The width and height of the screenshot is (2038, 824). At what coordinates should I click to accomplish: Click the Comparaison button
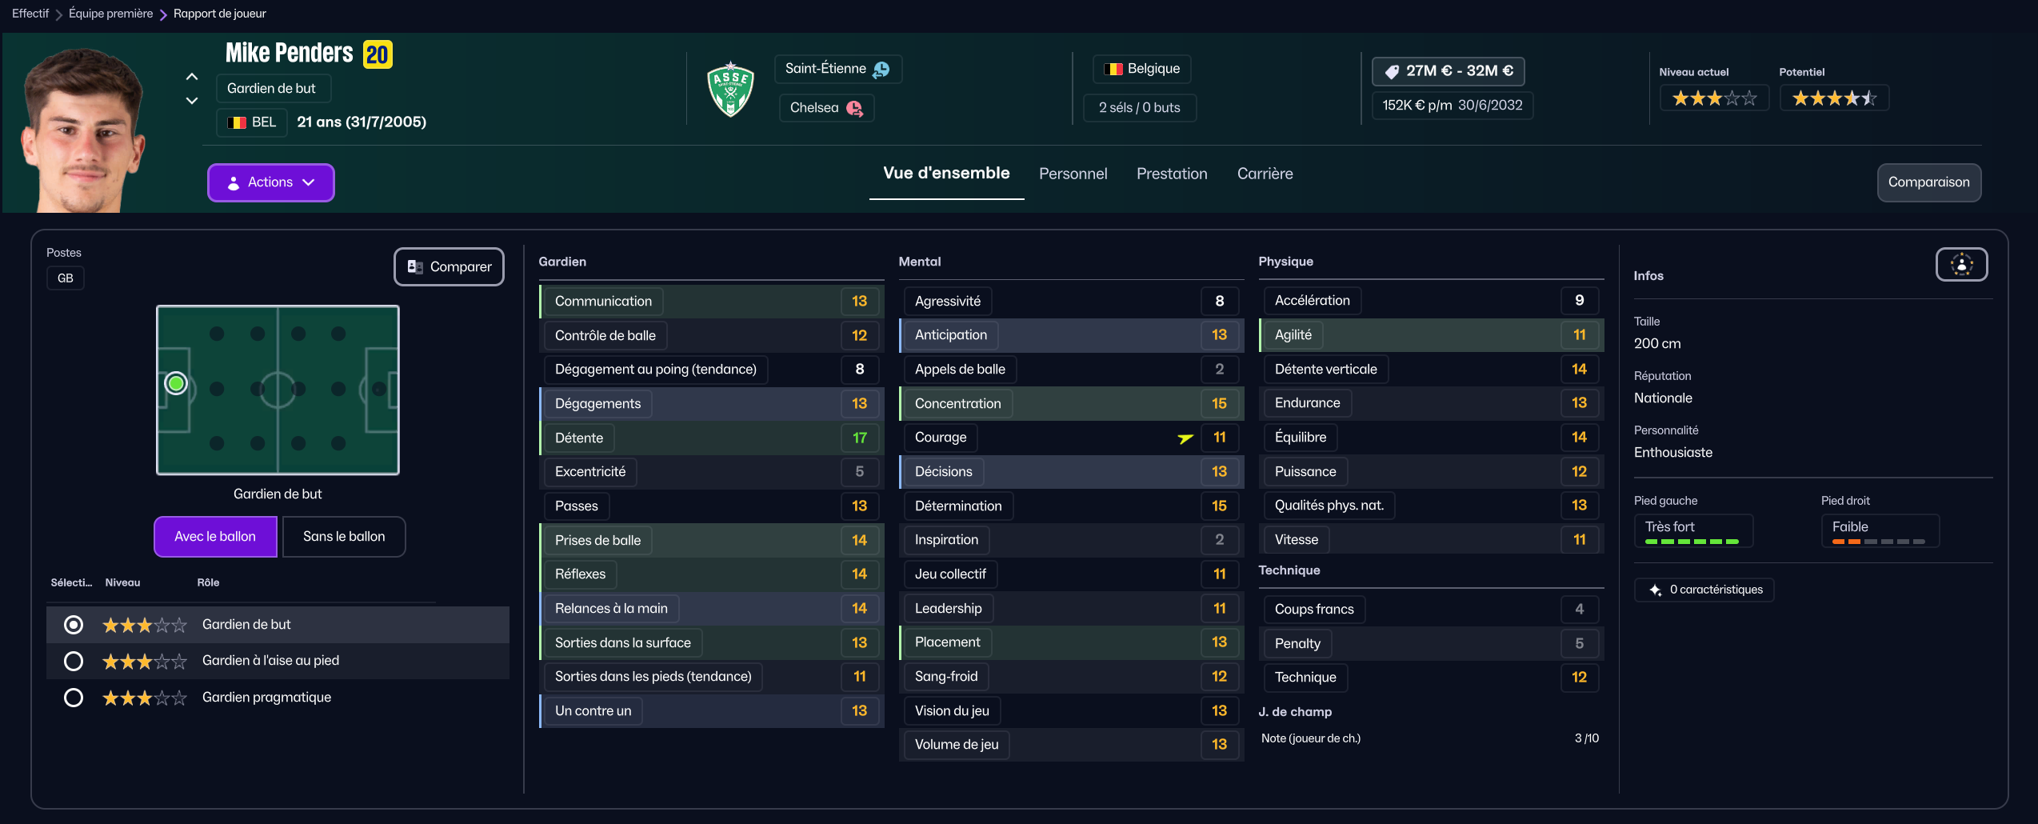(1928, 182)
